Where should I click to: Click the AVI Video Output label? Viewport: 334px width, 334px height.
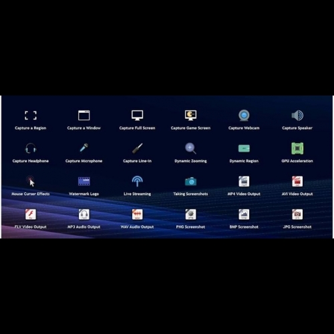pyautogui.click(x=297, y=194)
